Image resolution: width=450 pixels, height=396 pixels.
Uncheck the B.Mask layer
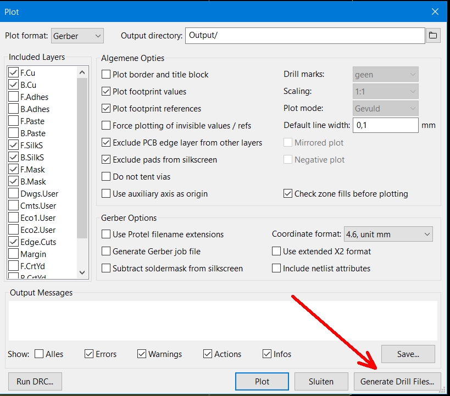[14, 181]
